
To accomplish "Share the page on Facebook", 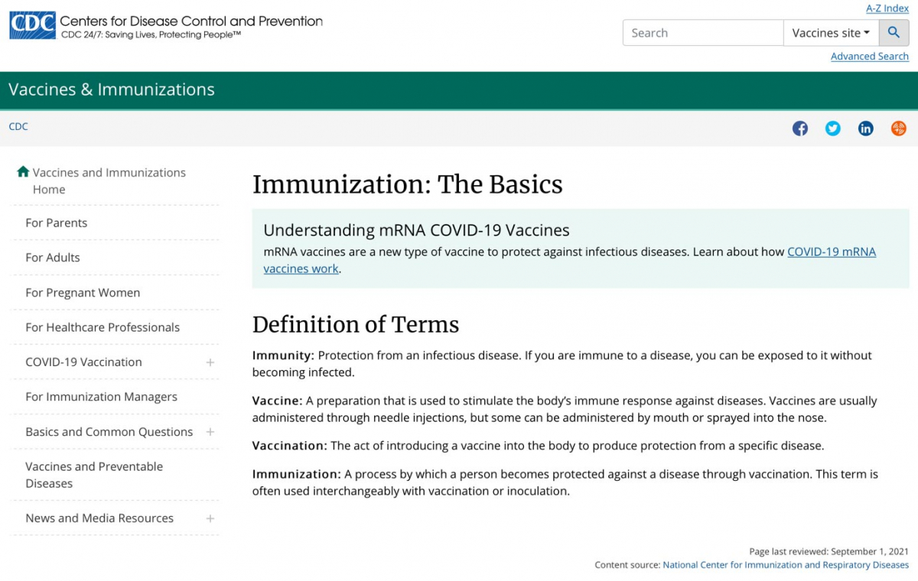I will [x=800, y=128].
